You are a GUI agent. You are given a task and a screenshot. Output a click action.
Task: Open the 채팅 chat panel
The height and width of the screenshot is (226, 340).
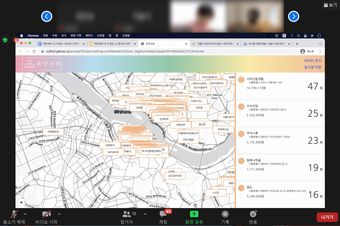pyautogui.click(x=163, y=217)
